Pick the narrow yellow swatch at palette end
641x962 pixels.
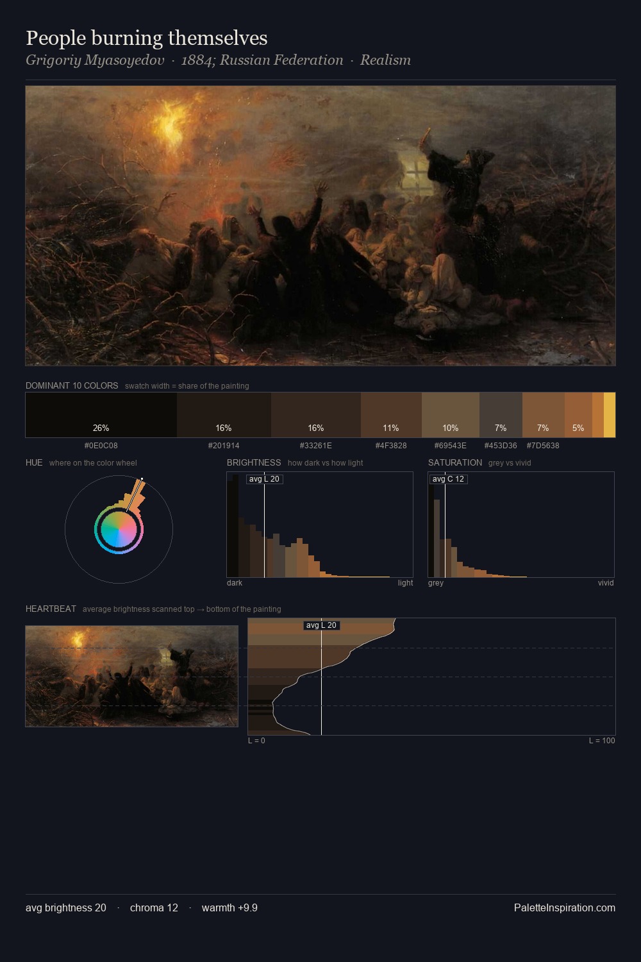click(610, 415)
